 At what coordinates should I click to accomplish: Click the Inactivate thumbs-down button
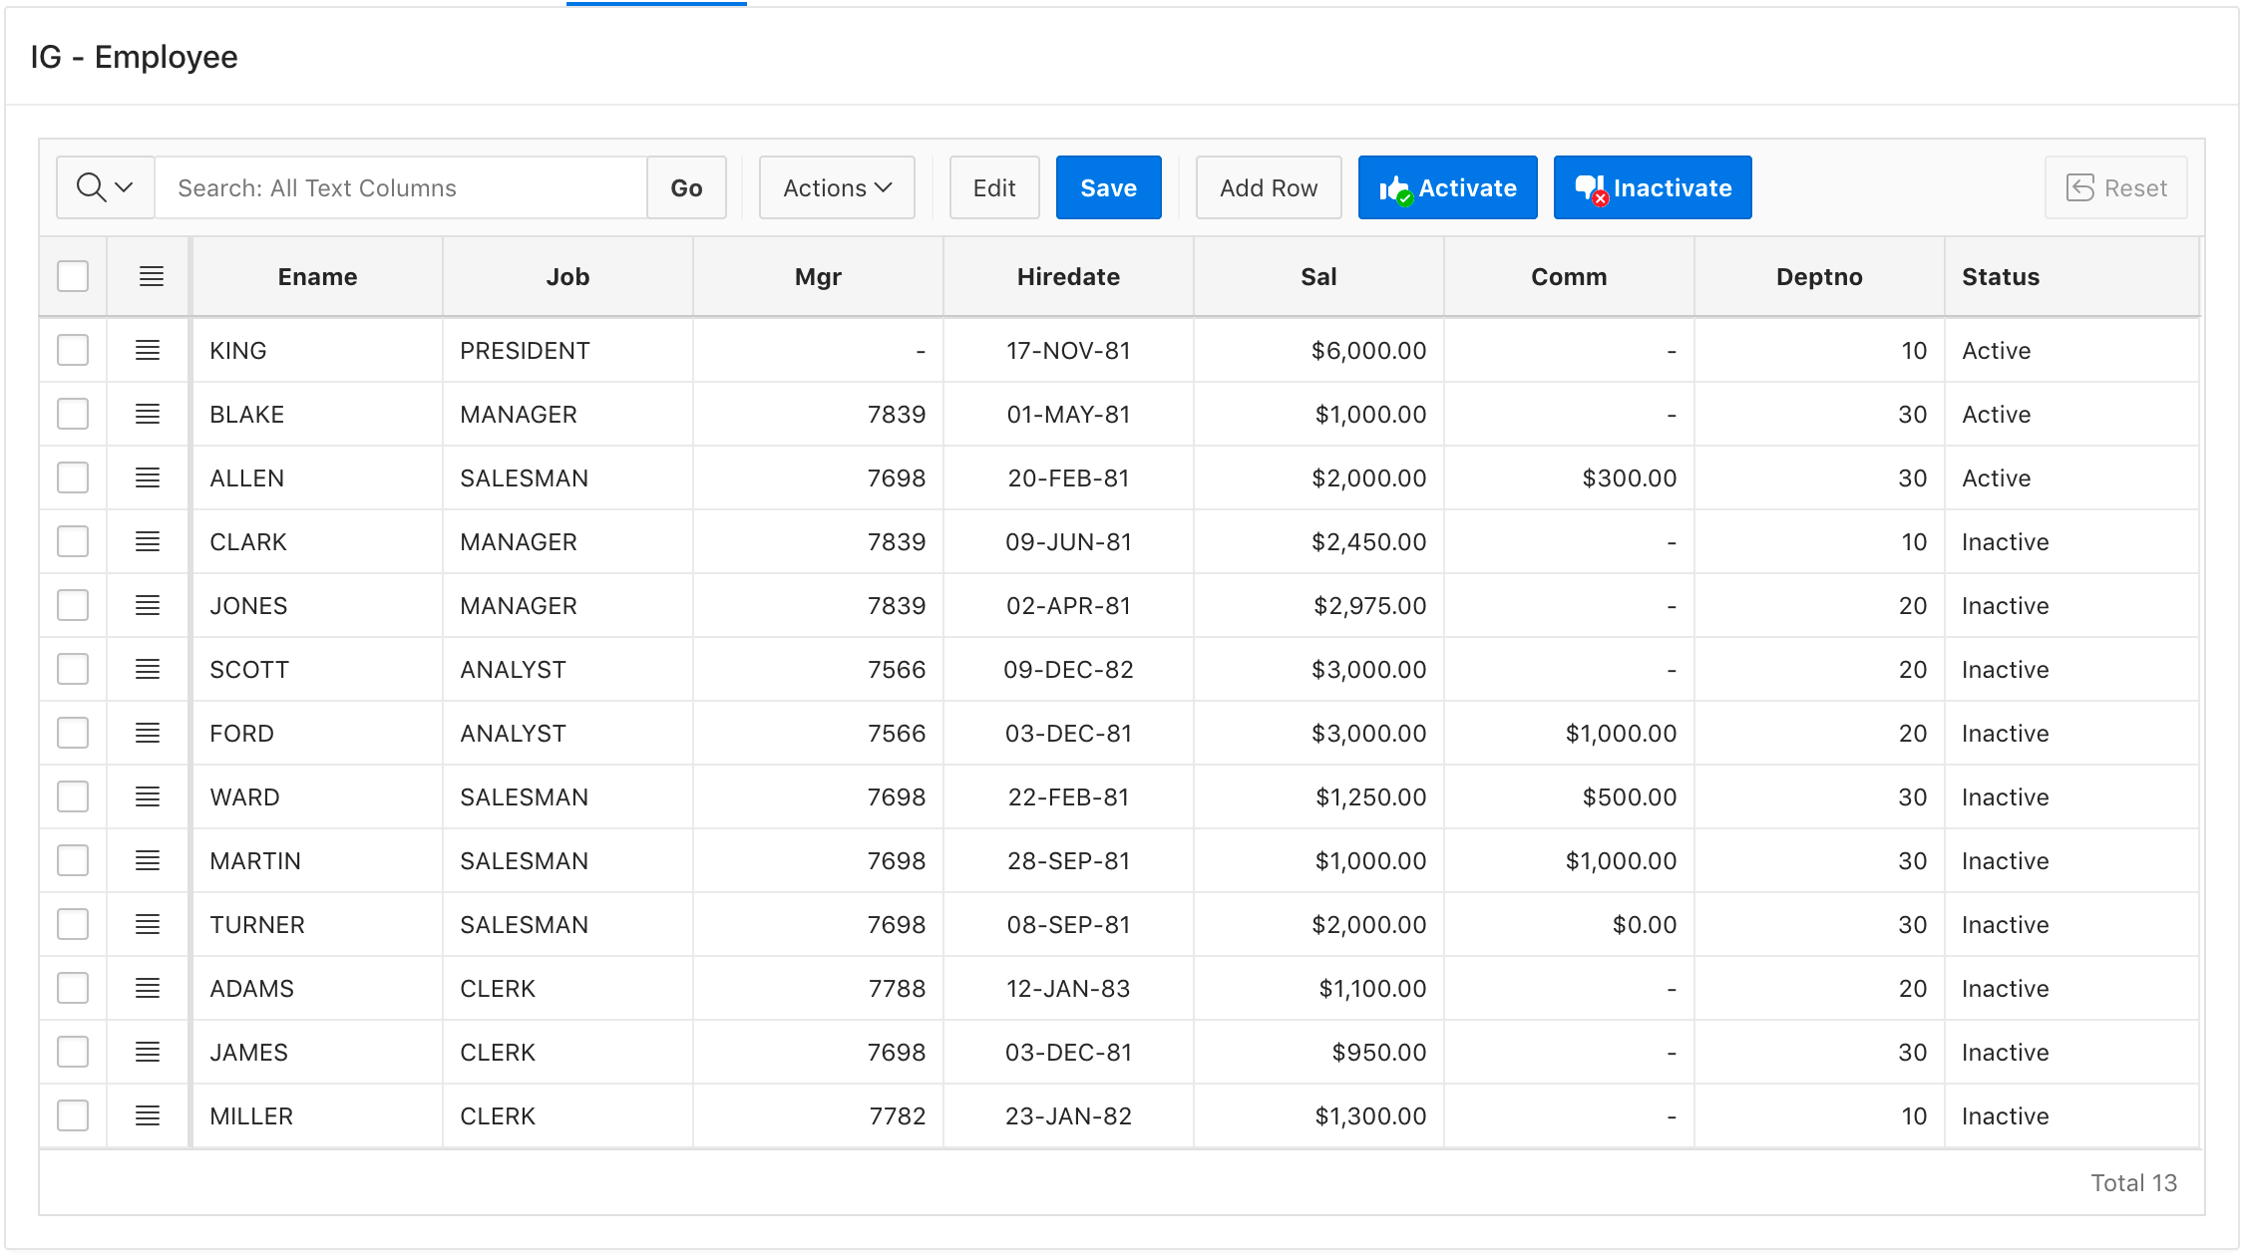1652,187
